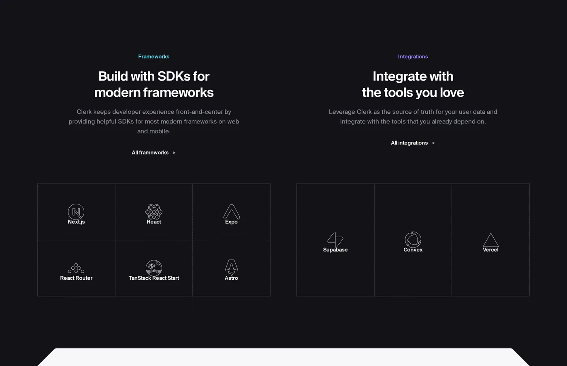Open the React Router icon
The height and width of the screenshot is (366, 567).
pyautogui.click(x=76, y=268)
